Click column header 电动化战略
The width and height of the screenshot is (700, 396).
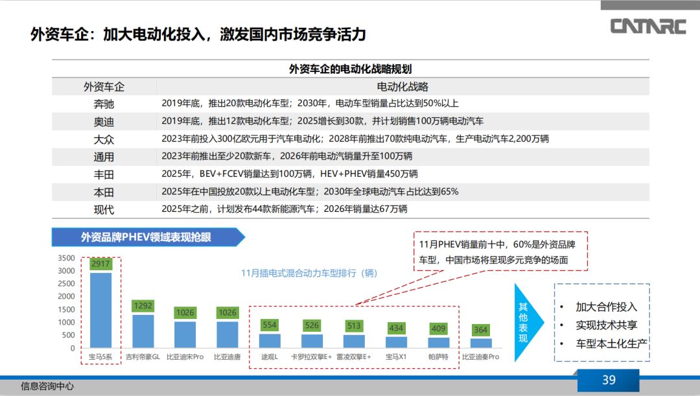coord(402,87)
